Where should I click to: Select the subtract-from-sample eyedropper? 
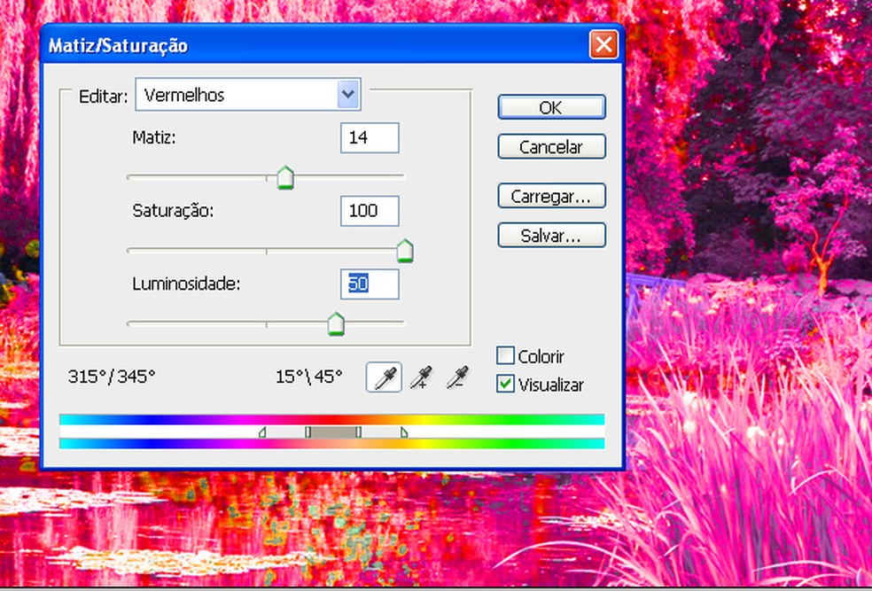point(457,377)
